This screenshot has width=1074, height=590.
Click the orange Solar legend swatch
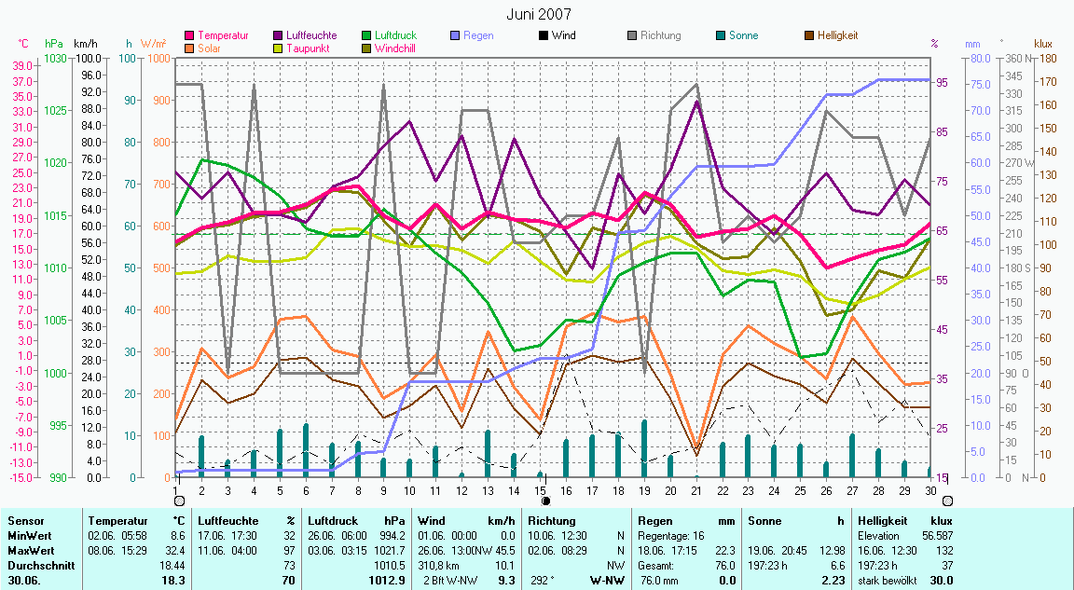click(190, 48)
